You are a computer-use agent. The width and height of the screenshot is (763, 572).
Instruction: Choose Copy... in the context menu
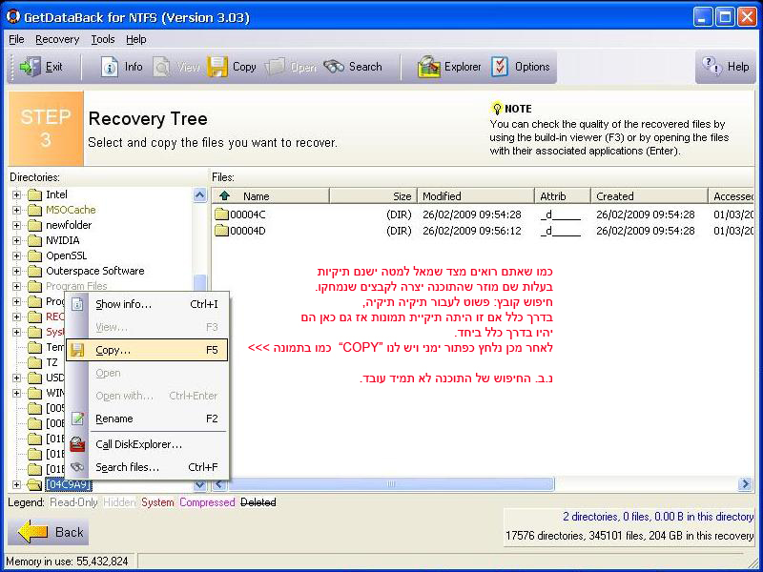pos(147,350)
